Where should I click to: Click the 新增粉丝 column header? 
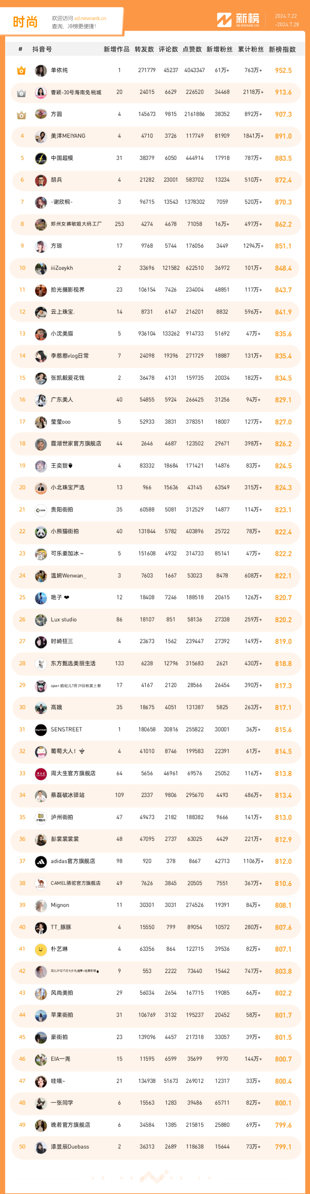pyautogui.click(x=219, y=50)
